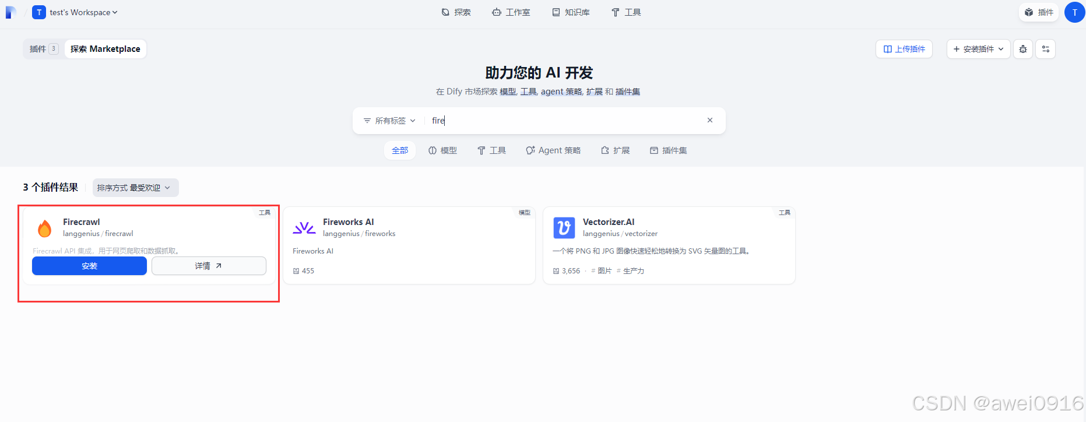Filter by Agent 策略 category

(553, 150)
